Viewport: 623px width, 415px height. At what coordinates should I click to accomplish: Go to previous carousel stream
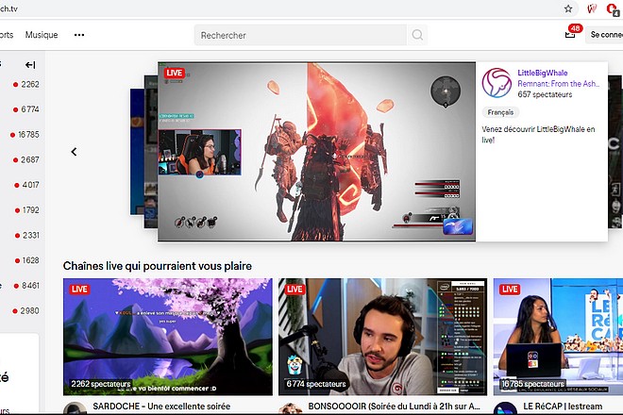(74, 152)
